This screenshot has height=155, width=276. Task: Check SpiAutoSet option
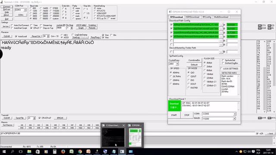coord(223,60)
